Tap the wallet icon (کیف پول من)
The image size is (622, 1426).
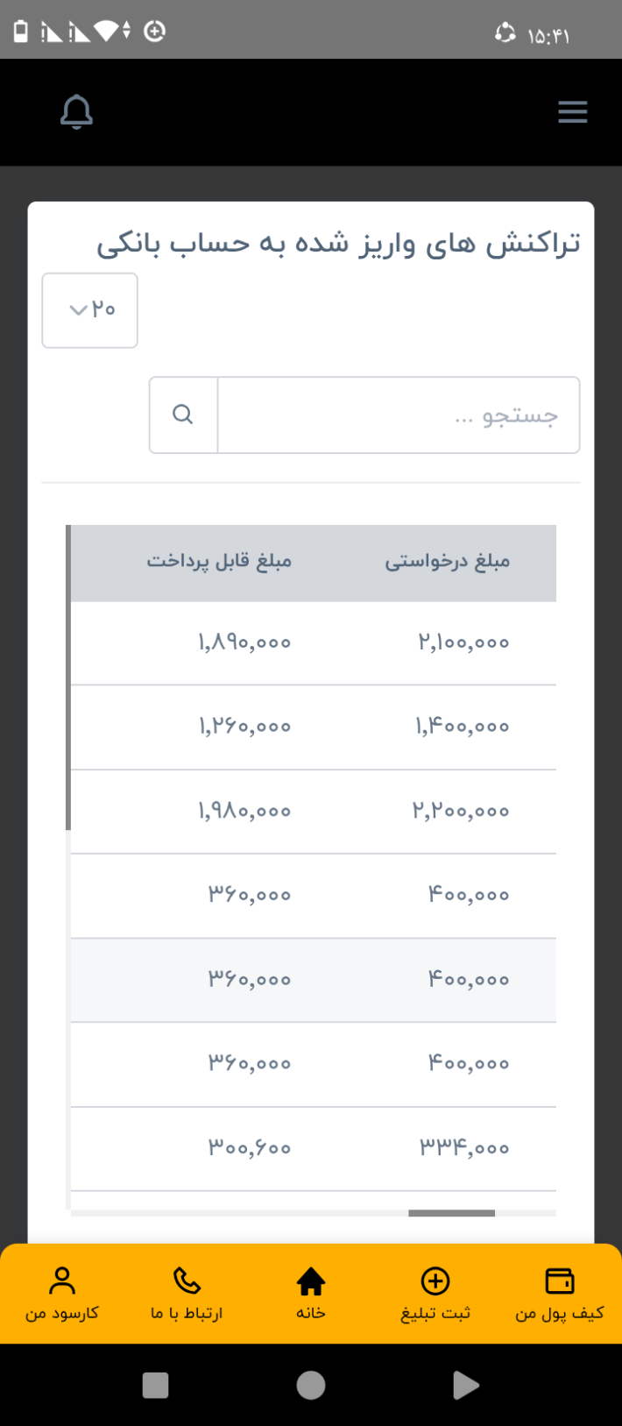tap(559, 1281)
